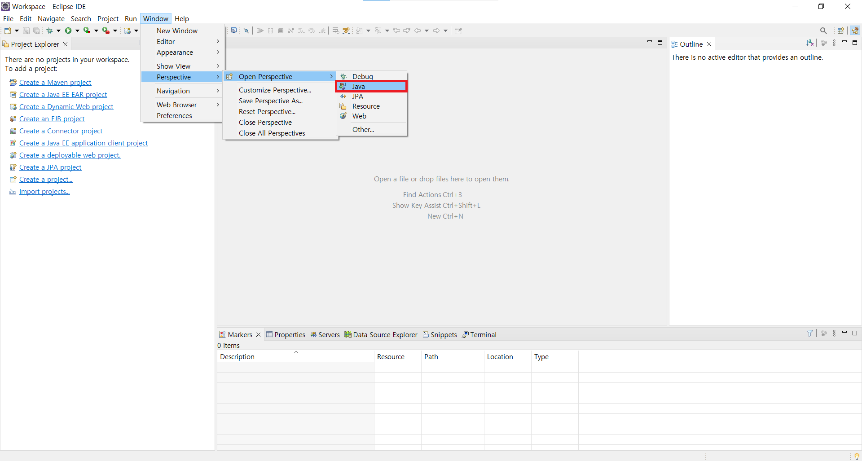Click the Previous Annotation toolbar icon
This screenshot has height=461, width=862.
[x=378, y=31]
